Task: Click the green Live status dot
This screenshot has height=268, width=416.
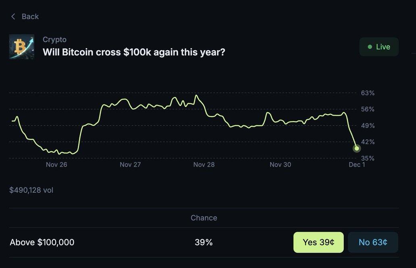Action: (370, 47)
